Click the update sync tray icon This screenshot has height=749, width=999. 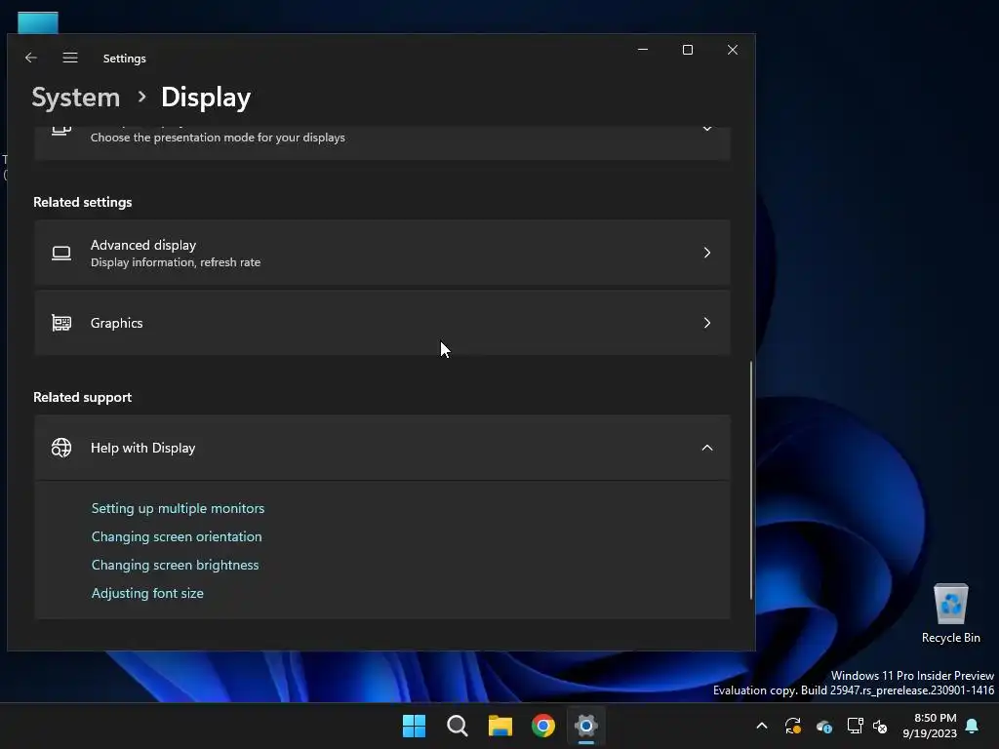tap(793, 726)
